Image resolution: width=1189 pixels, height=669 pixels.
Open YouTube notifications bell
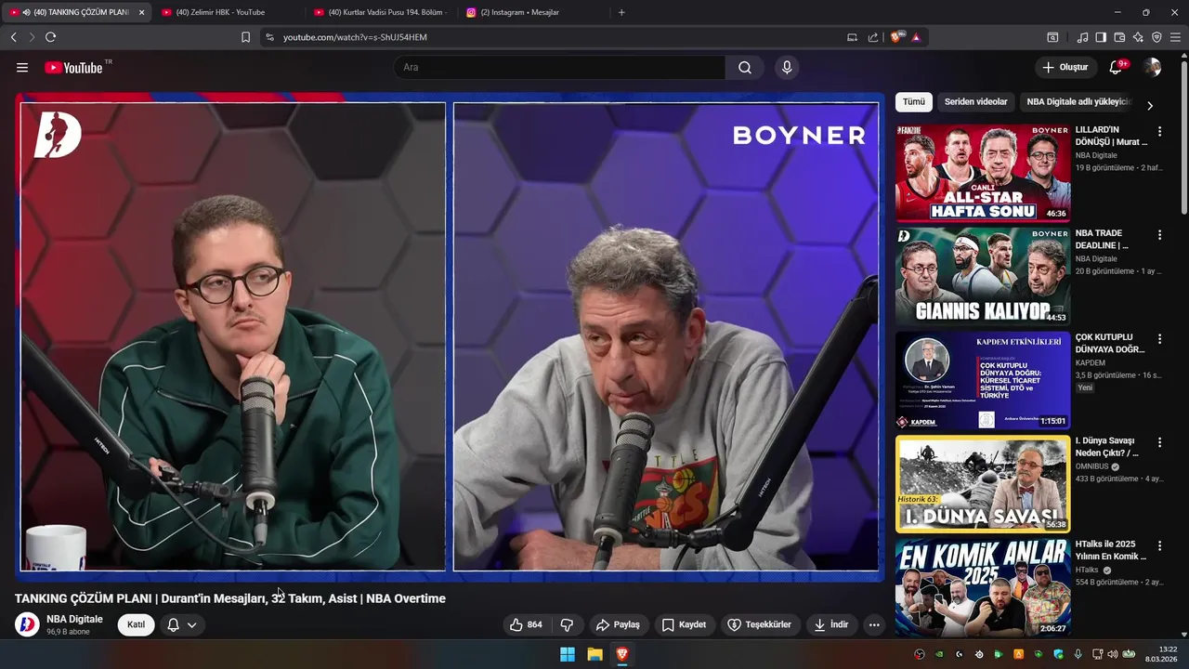[1116, 67]
